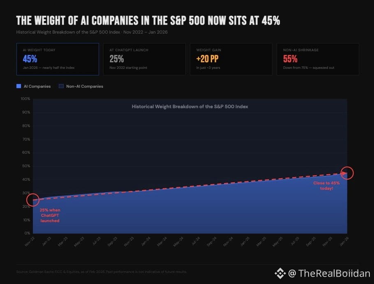This screenshot has height=284, width=374.
Task: Click the Nov-24 x-axis label
Action: [x=228, y=242]
